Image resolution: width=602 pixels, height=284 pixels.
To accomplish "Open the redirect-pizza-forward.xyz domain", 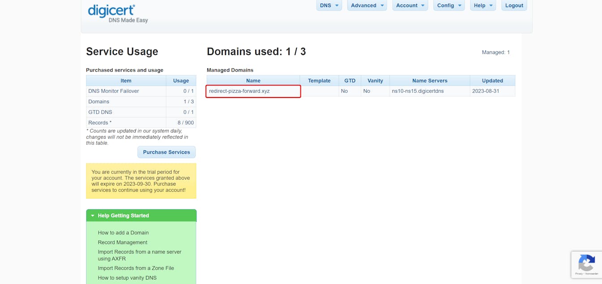I will [x=238, y=90].
